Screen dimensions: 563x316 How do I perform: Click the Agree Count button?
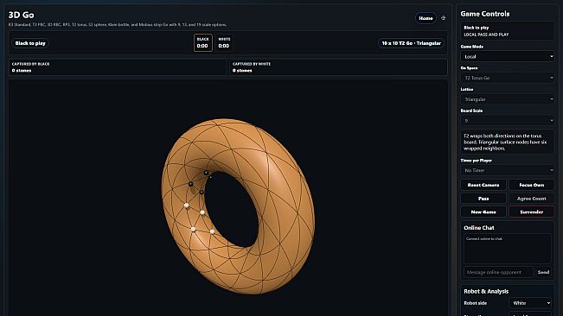(x=531, y=199)
